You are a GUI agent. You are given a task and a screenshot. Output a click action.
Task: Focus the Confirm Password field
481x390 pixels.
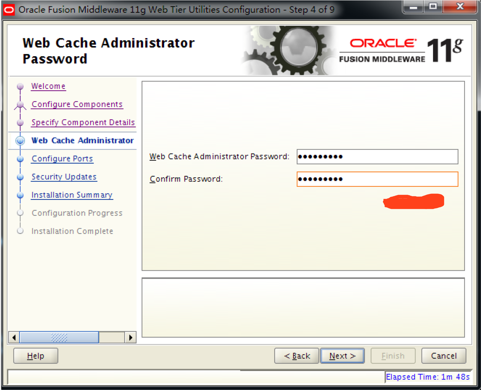[377, 179]
